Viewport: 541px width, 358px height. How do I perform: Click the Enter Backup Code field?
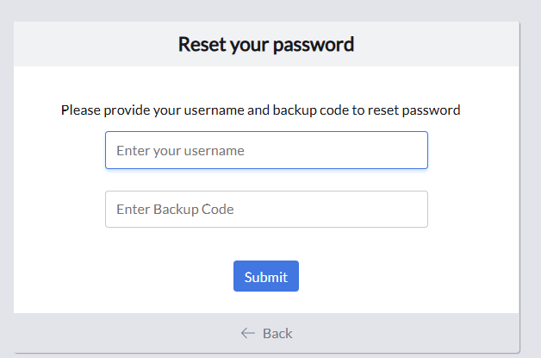pos(266,209)
